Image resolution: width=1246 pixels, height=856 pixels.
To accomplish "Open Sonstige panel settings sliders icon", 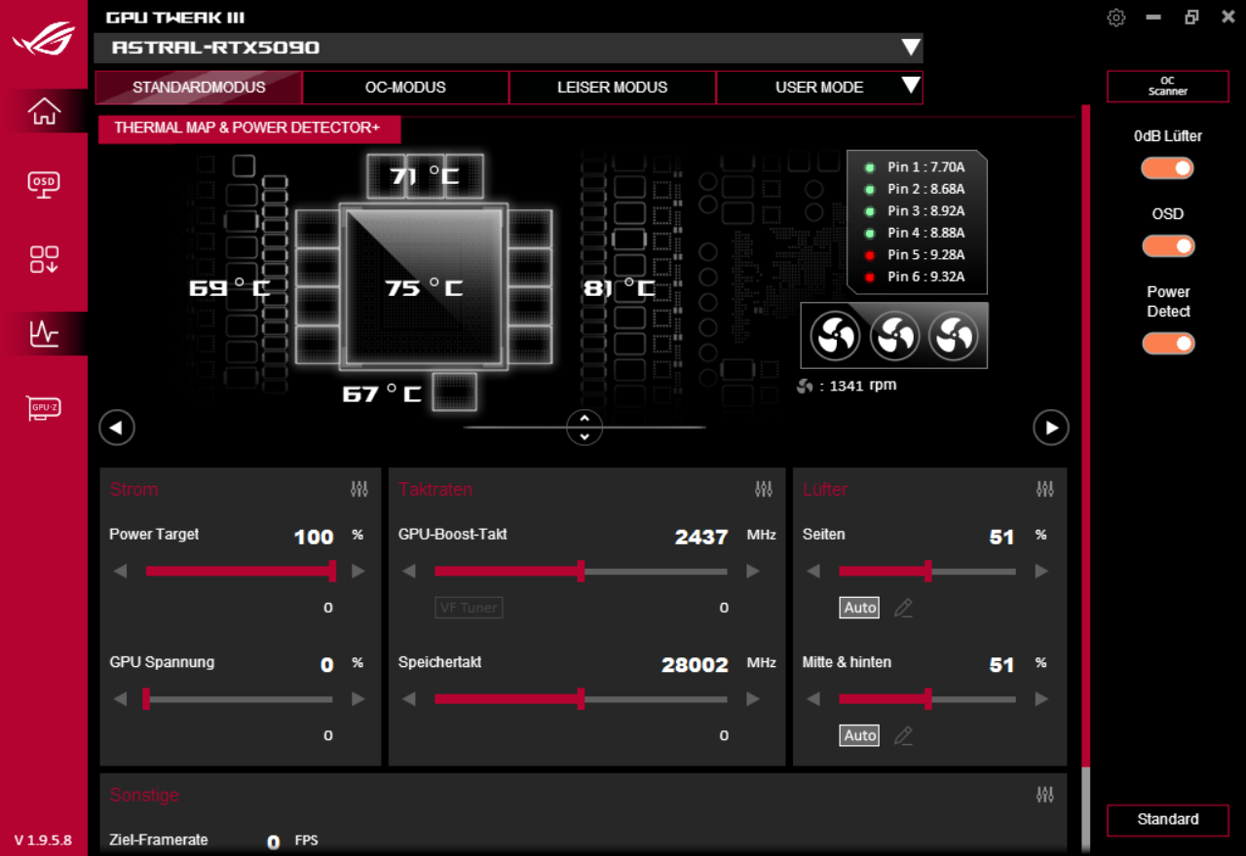I will pyautogui.click(x=1045, y=795).
